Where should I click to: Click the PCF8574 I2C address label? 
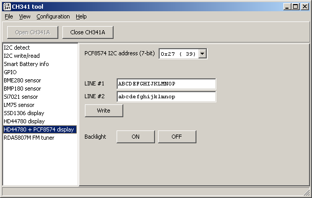119,53
